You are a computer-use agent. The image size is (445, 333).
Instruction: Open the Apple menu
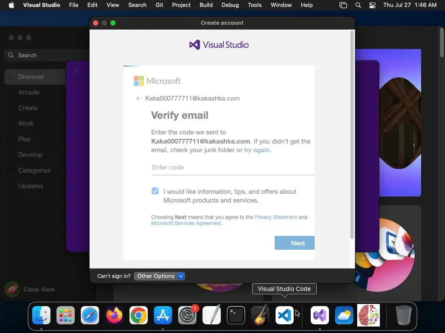[11, 5]
